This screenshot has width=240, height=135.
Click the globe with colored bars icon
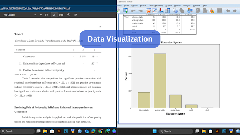[x=190, y=11]
